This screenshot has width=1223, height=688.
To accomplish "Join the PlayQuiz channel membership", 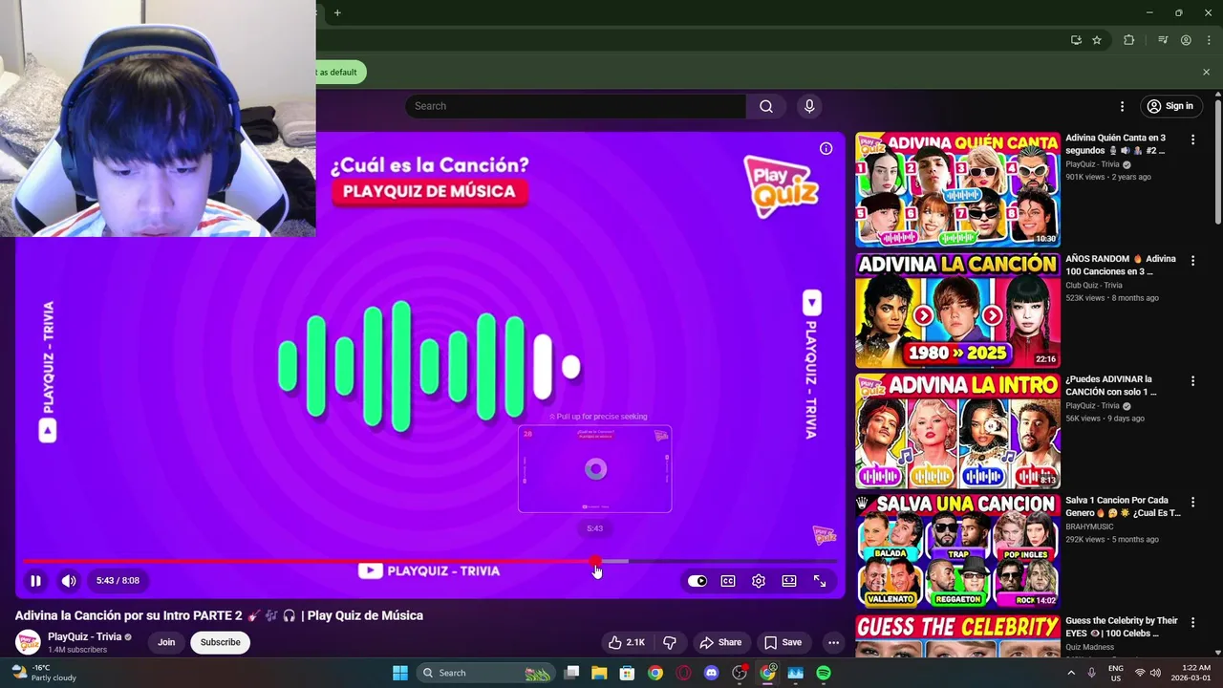I will click(x=166, y=642).
